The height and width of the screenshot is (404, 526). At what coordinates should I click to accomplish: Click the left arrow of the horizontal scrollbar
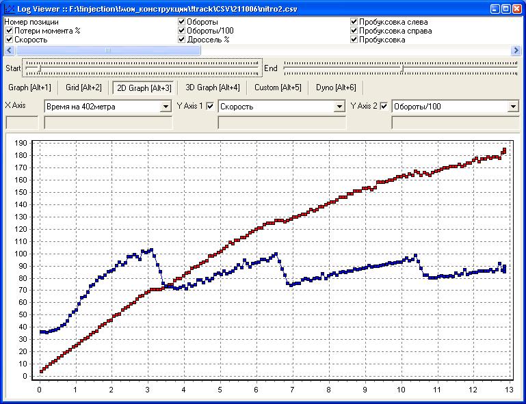(x=9, y=51)
